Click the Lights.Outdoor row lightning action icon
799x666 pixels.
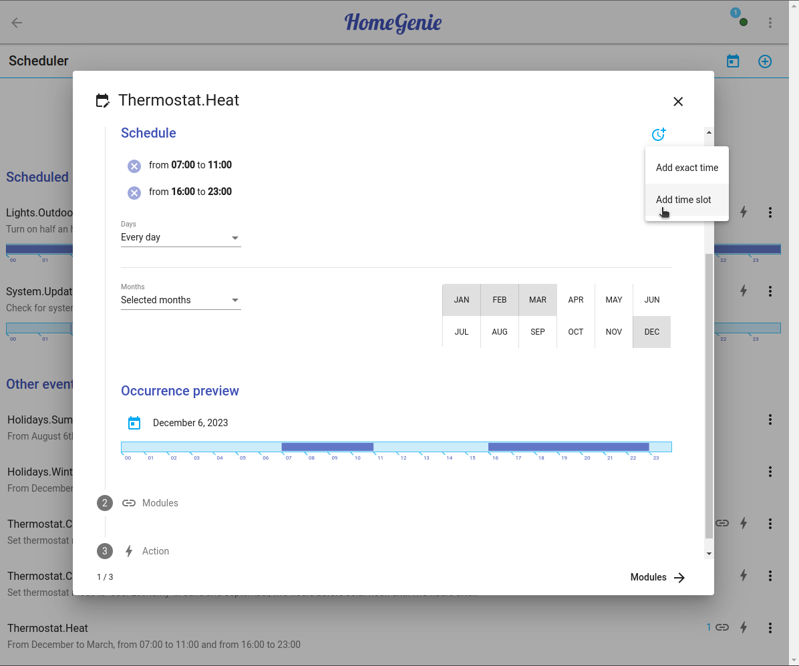pyautogui.click(x=744, y=212)
